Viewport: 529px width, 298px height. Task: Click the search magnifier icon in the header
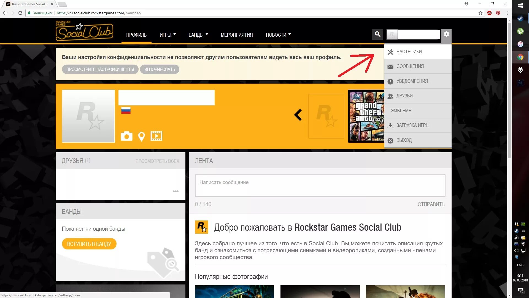click(377, 34)
